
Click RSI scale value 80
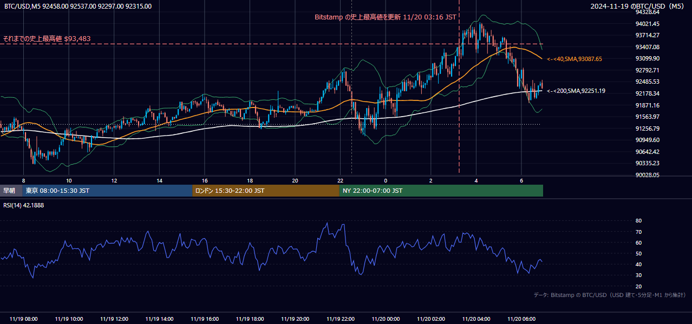638,221
